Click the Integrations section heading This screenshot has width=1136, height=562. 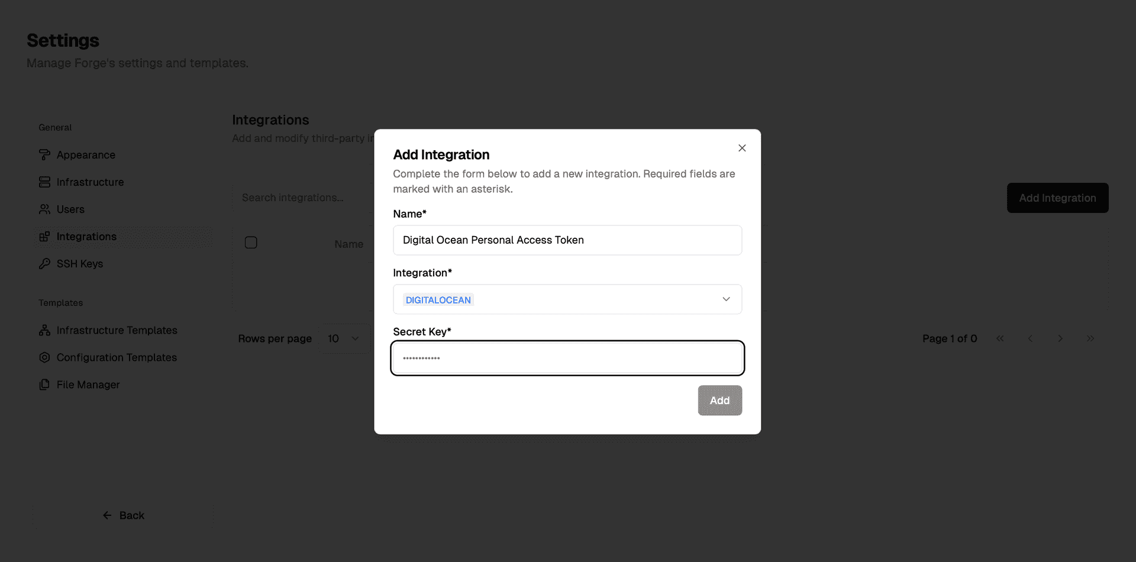click(270, 120)
